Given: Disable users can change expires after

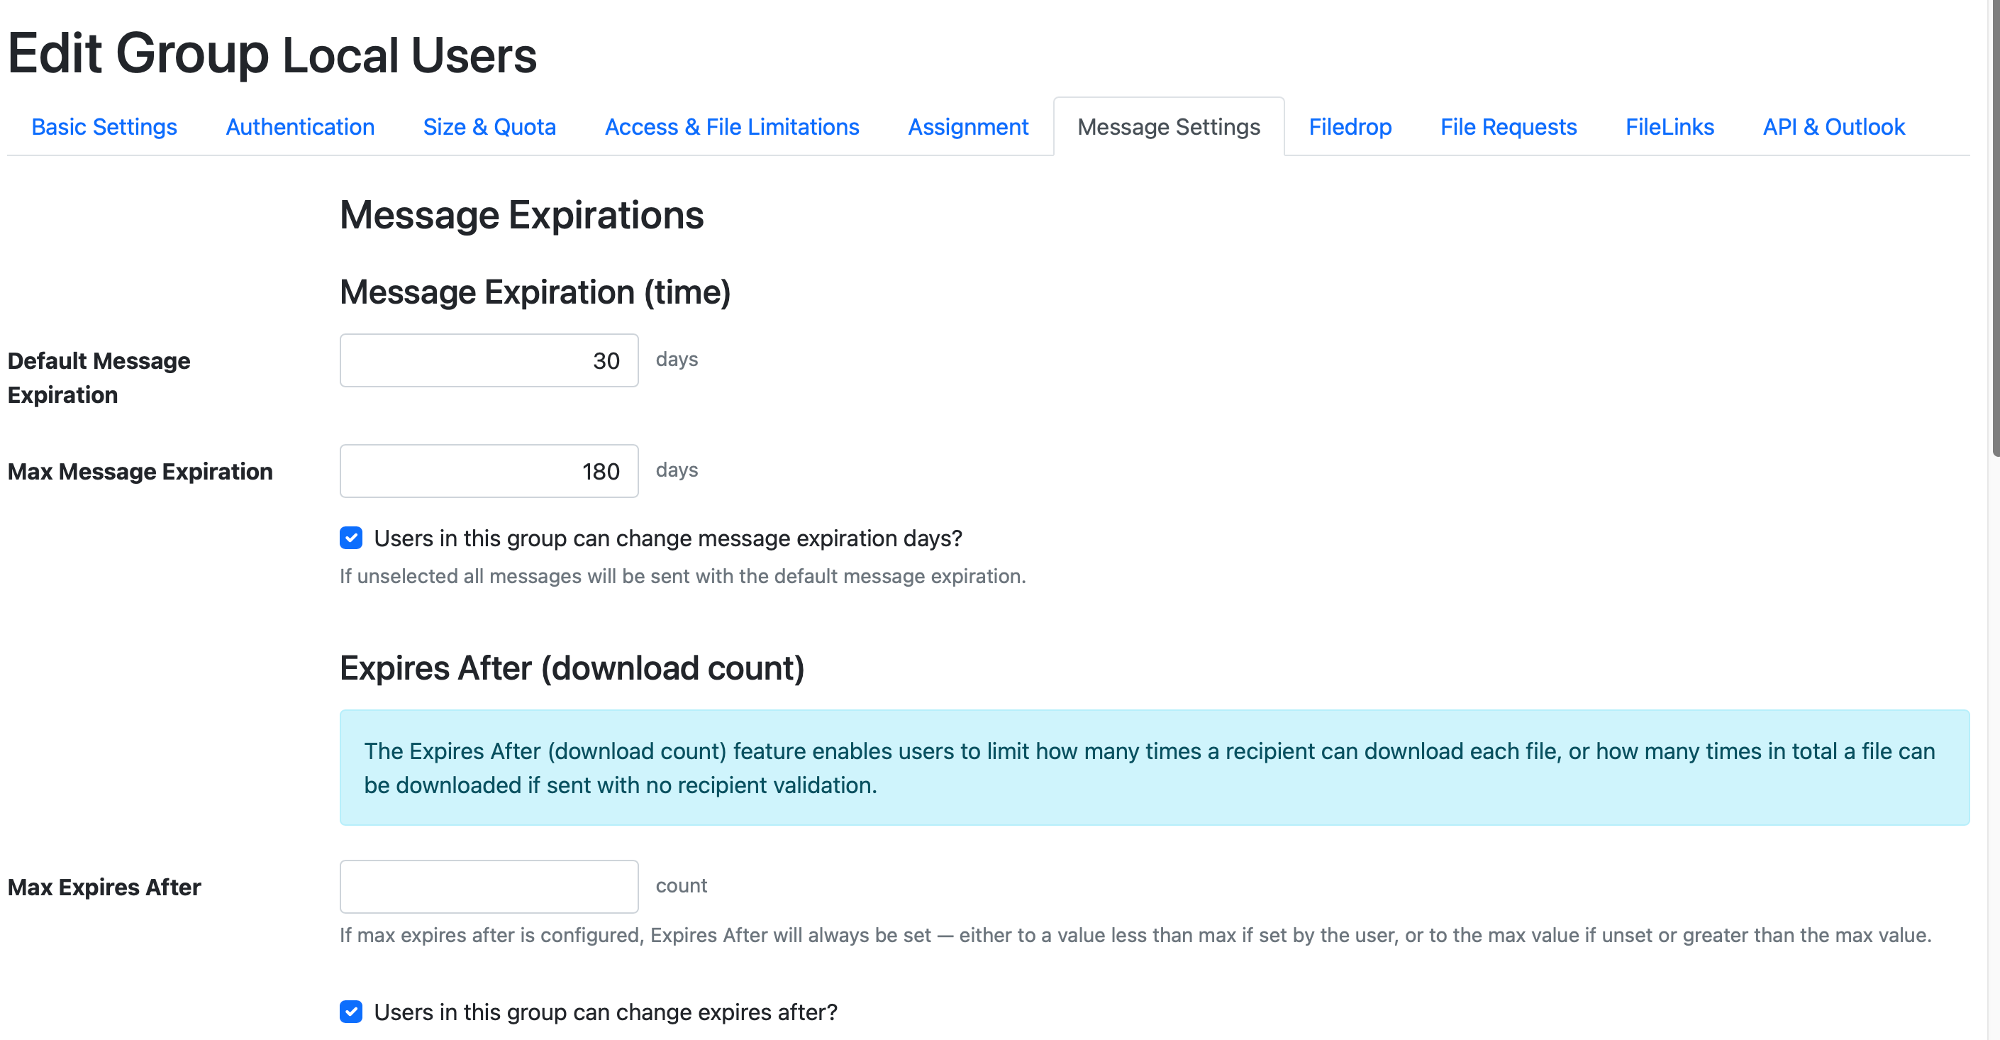Looking at the screenshot, I should tap(351, 1011).
